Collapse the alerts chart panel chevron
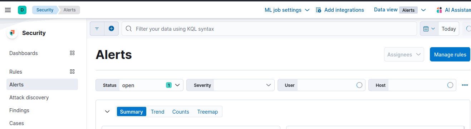The width and height of the screenshot is (471, 129). point(107,111)
